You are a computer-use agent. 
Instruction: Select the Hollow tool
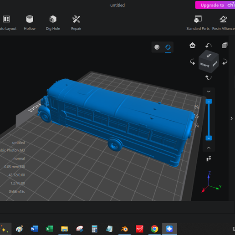click(x=30, y=22)
